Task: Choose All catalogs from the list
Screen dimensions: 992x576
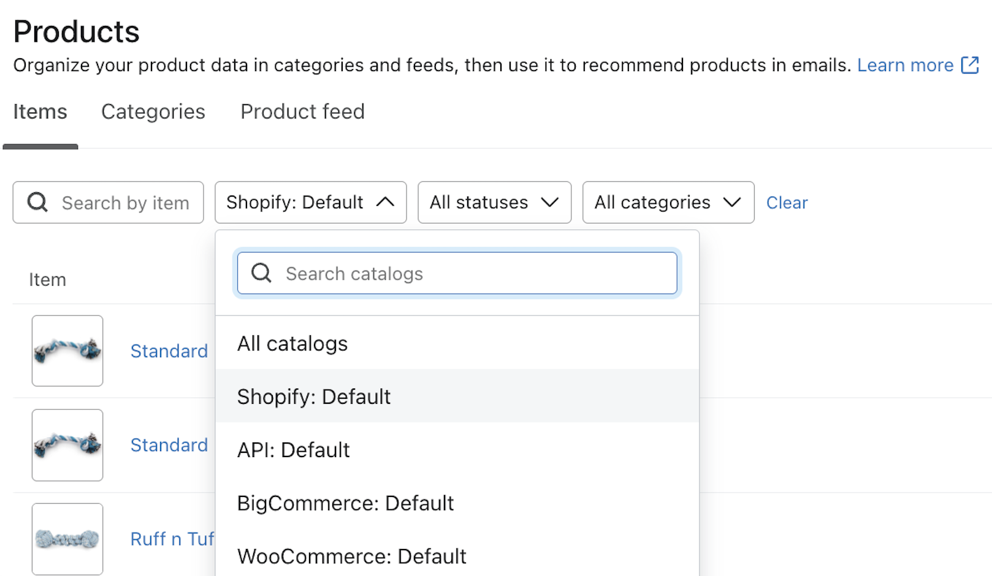Action: click(x=292, y=344)
